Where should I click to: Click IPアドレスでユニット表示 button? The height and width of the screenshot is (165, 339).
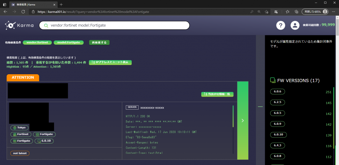coord(110,62)
